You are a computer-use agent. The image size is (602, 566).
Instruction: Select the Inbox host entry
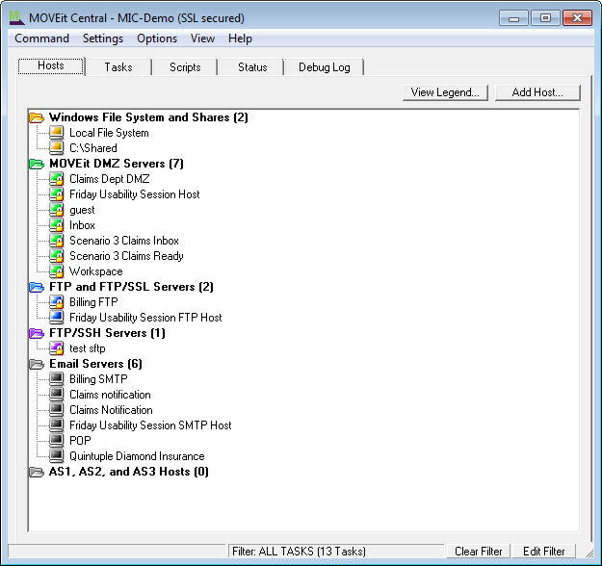[82, 225]
